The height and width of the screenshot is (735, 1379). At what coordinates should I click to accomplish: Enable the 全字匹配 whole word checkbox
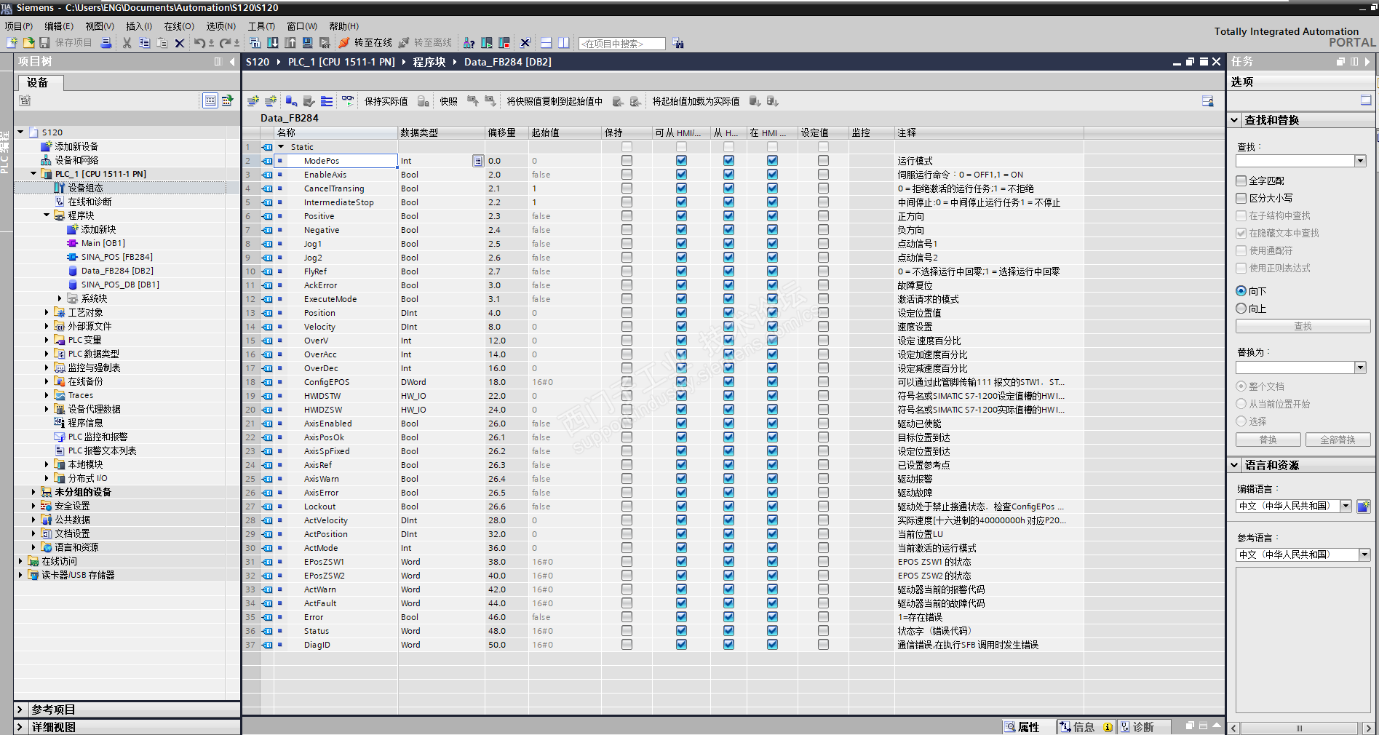1241,180
